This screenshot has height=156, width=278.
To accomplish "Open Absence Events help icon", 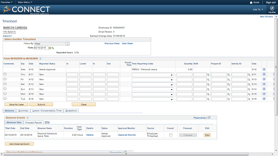I will [x=28, y=117].
